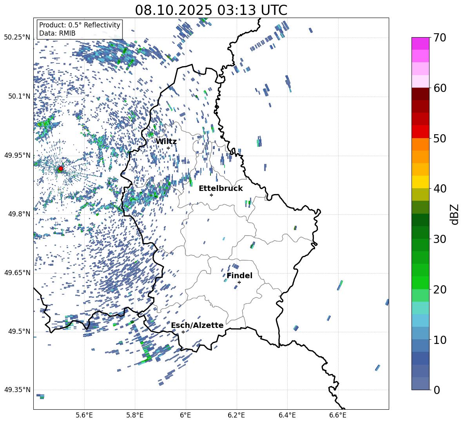Click the timestamp title 08.10.2025 03:13 UTC
The image size is (464, 423).
coord(211,10)
